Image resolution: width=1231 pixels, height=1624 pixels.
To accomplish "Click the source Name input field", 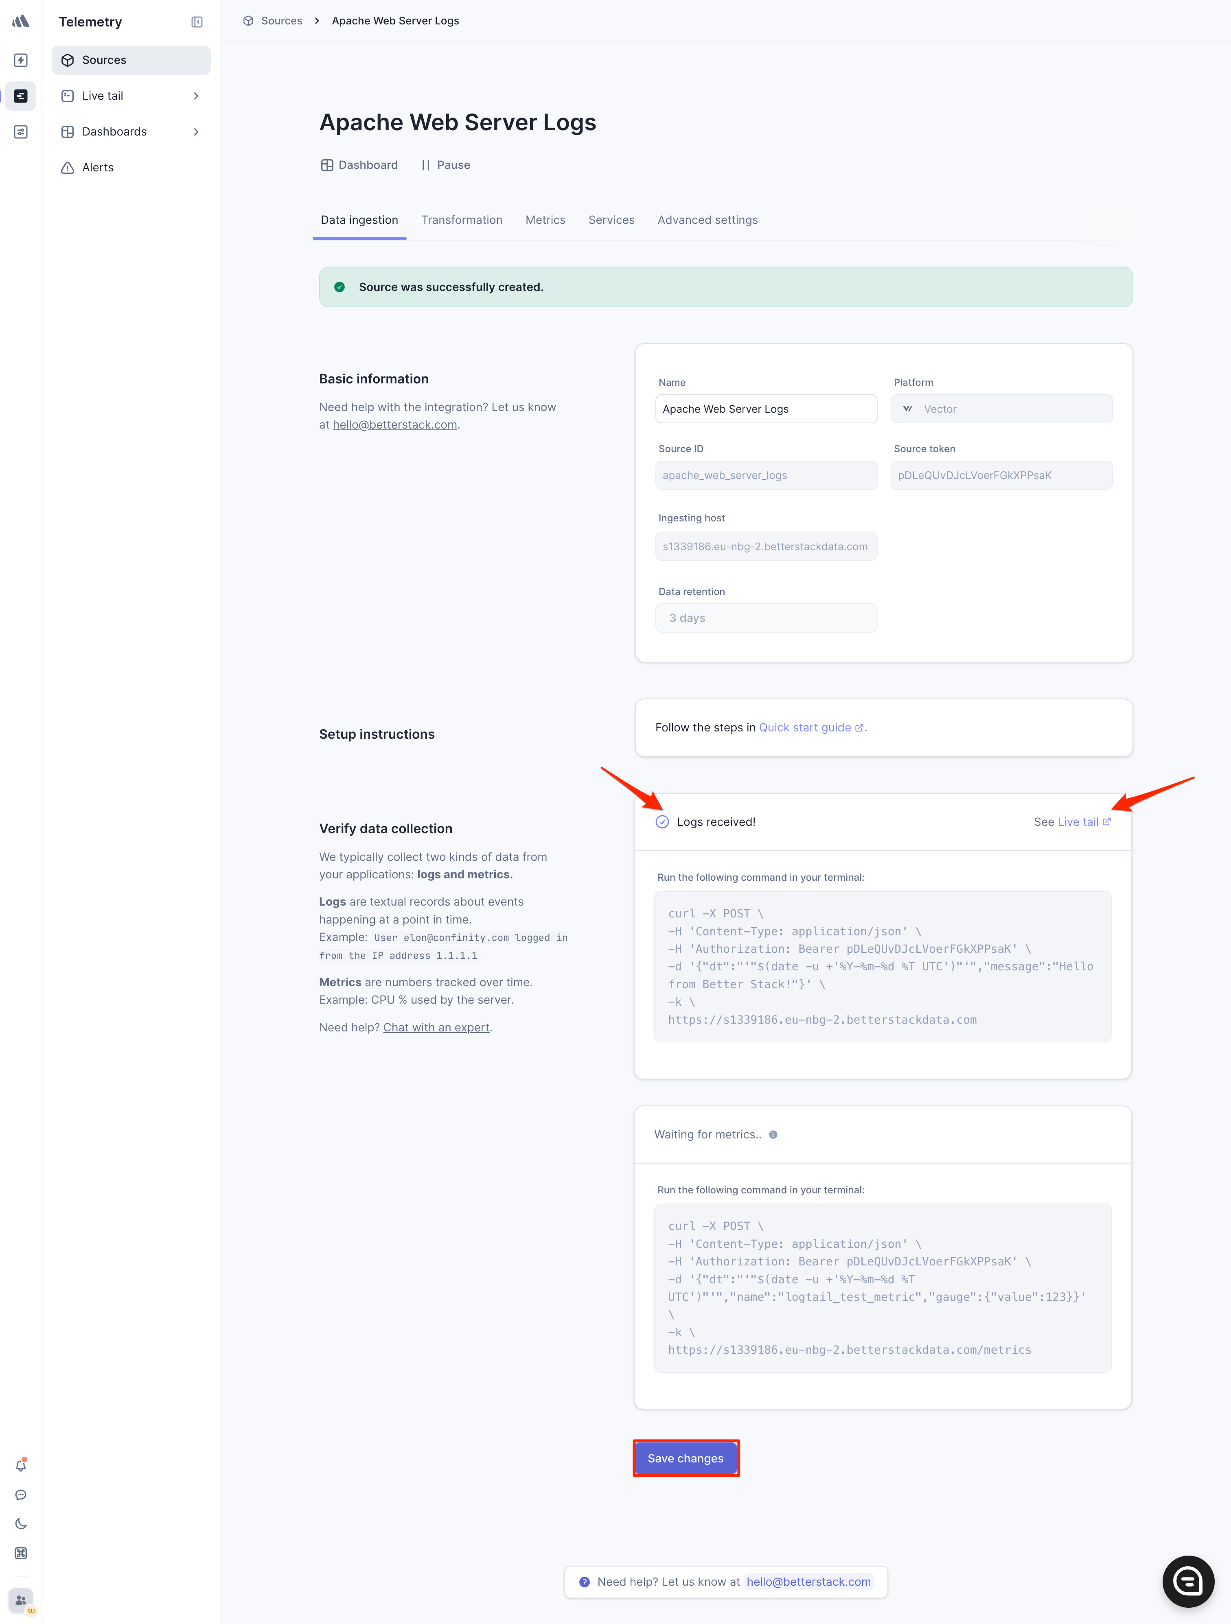I will point(765,409).
